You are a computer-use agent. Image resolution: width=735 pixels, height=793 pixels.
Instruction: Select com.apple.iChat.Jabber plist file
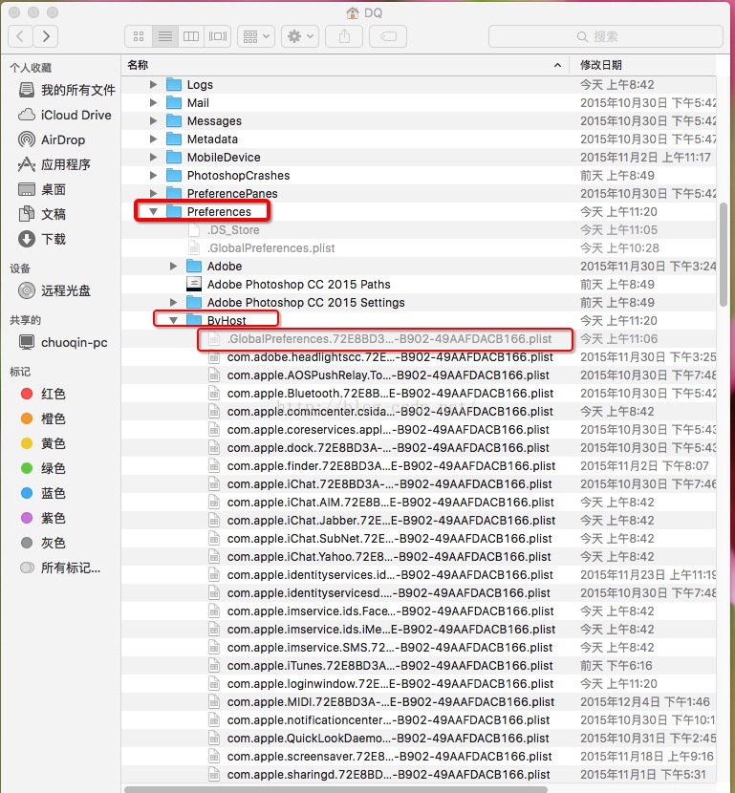[x=391, y=521]
